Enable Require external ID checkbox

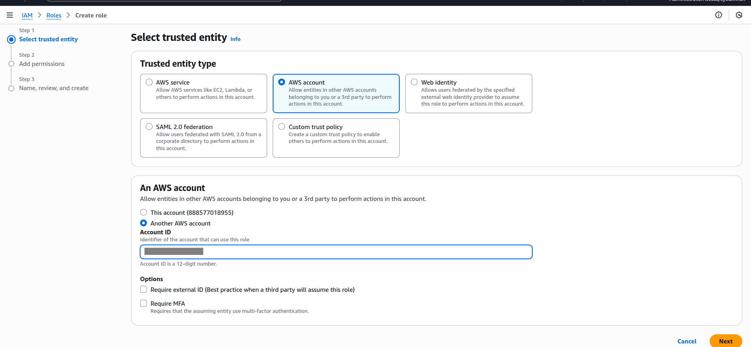(x=144, y=289)
